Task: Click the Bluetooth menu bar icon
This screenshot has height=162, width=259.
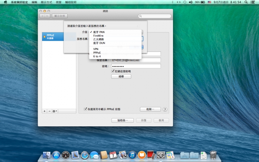Action: pos(173,2)
